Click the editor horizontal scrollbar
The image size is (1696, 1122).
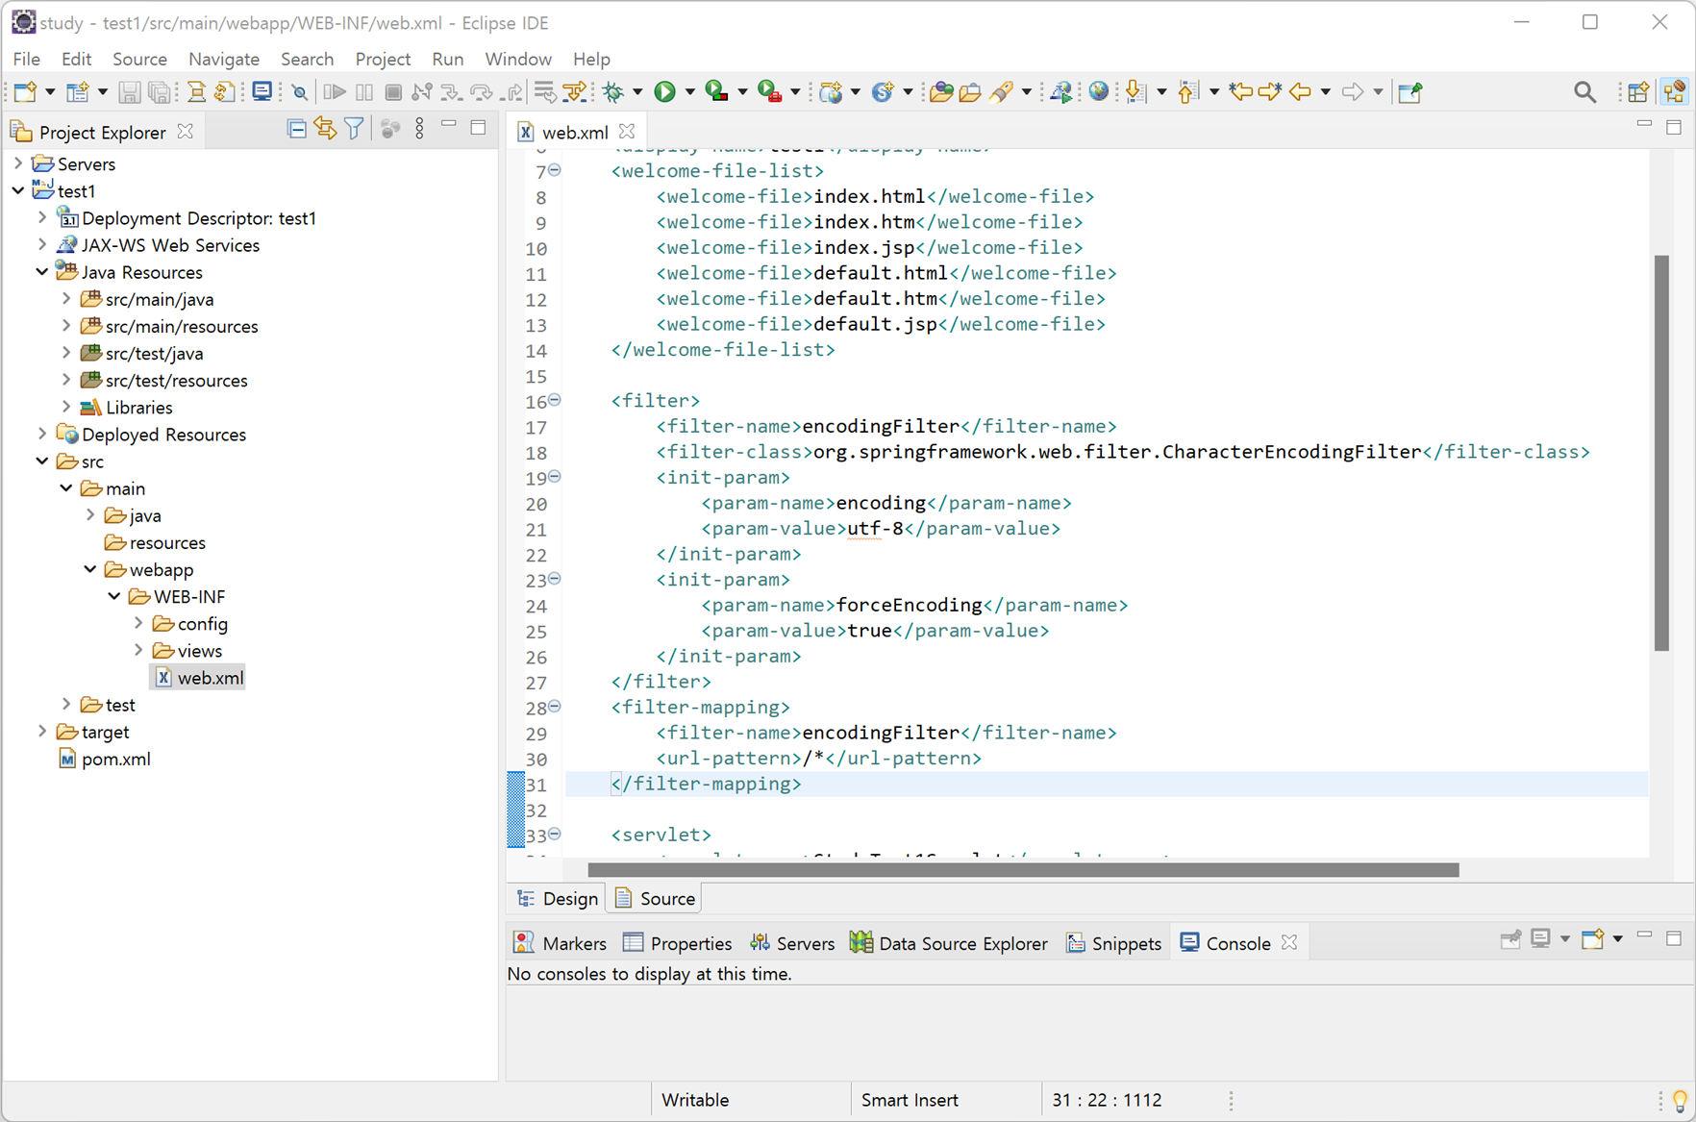coord(1023,869)
